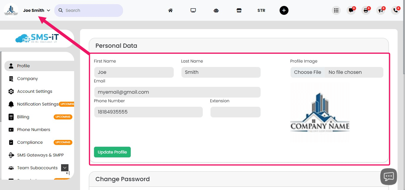The image size is (405, 190).
Task: Open chat messages notification icon
Action: pos(351,10)
